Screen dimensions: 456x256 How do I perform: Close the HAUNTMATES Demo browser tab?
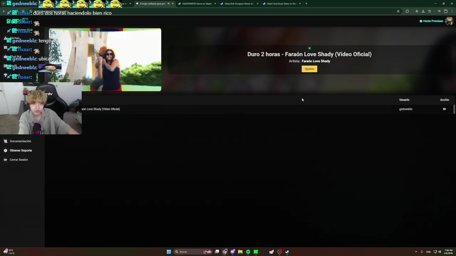point(215,4)
